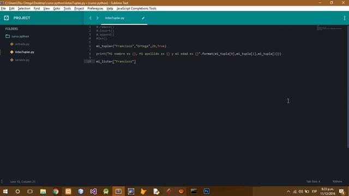Click the code minimap preview
The width and height of the screenshot is (349, 196).
point(329,28)
